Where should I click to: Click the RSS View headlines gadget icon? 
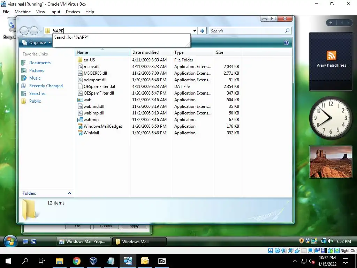point(331,55)
